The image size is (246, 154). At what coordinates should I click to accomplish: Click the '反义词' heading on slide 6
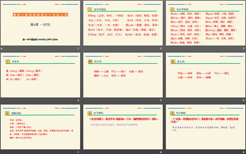(181, 61)
